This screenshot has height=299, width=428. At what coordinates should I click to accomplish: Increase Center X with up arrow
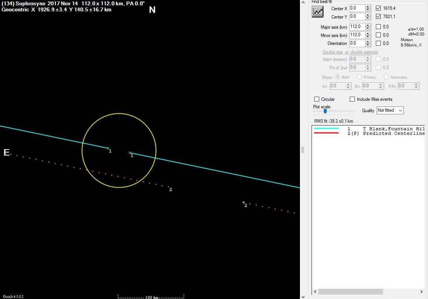[368, 6]
